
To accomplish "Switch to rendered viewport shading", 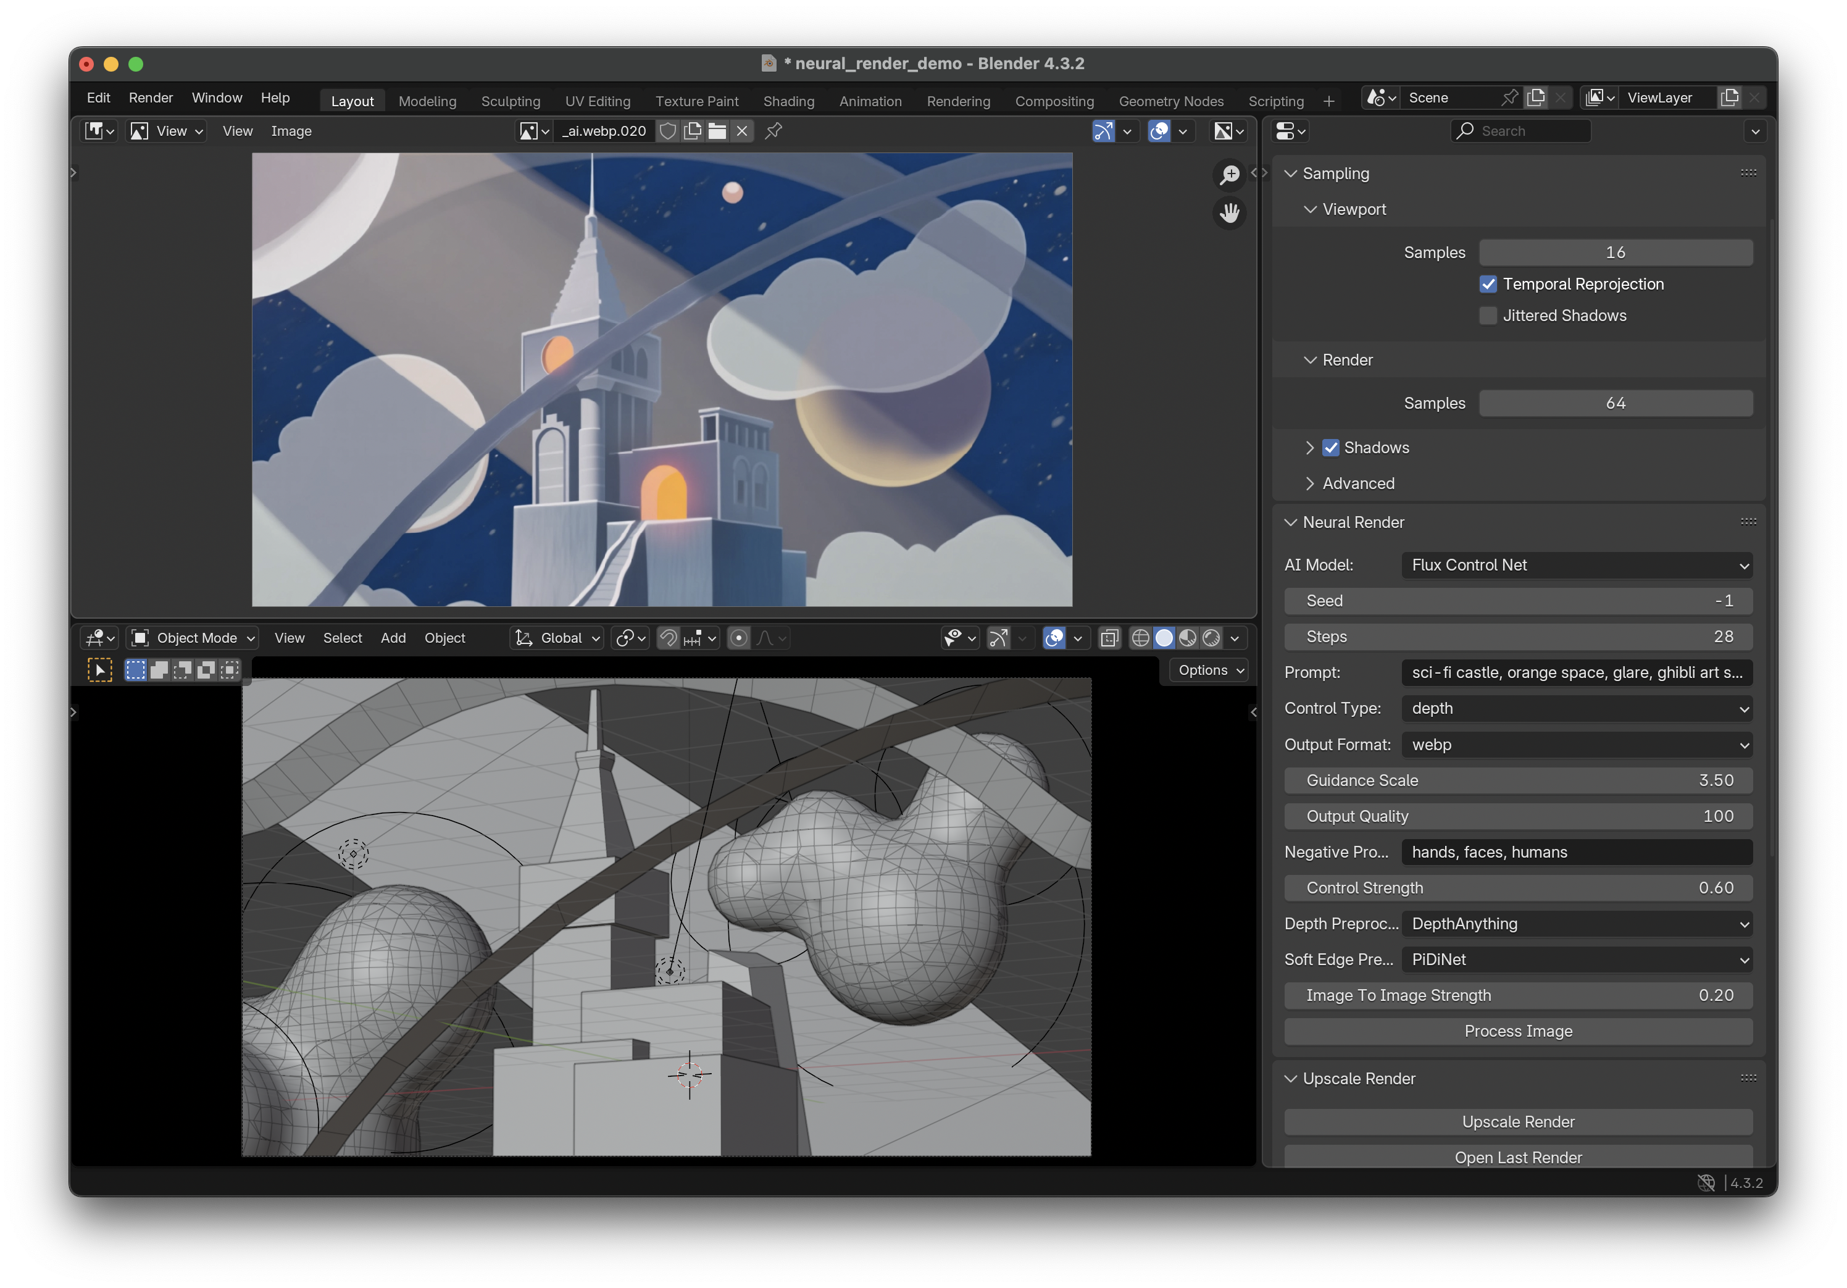I will (1212, 638).
